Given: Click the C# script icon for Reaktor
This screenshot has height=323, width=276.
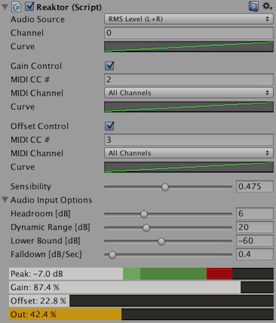Looking at the screenshot, I should point(16,7).
